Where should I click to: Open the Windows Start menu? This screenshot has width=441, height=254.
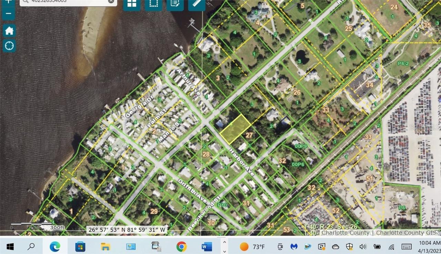coord(10,247)
